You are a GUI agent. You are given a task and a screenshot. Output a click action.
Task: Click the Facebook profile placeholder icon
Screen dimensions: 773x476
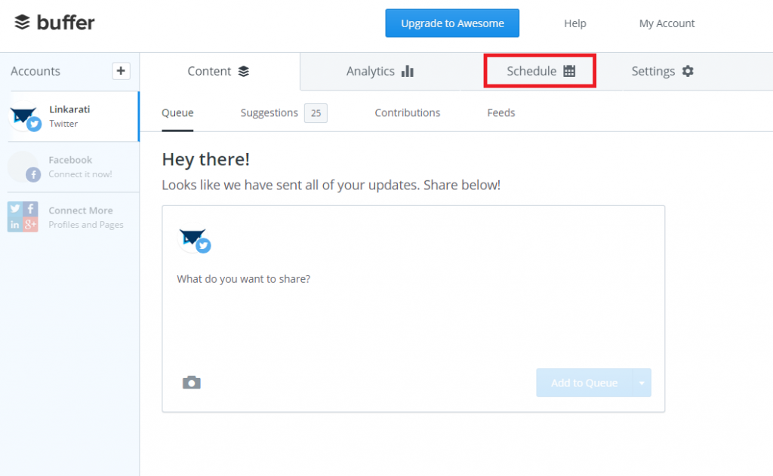23,167
